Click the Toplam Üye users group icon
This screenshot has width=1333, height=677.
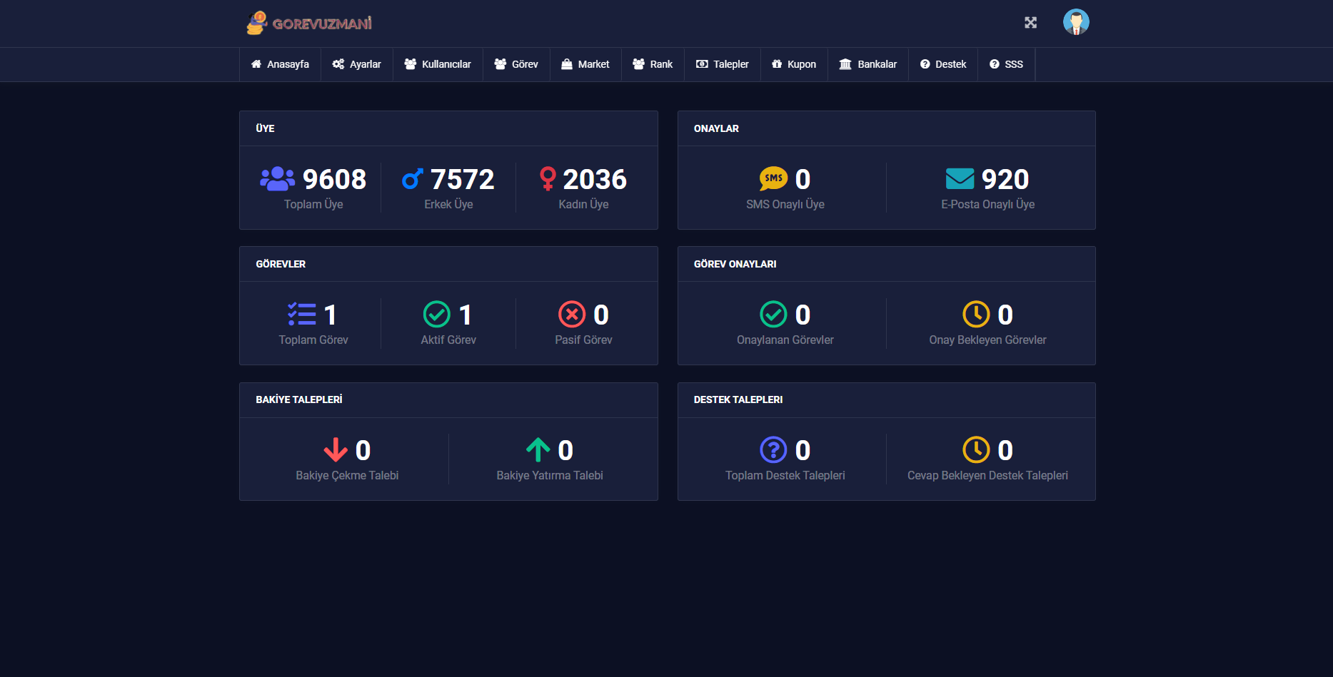(x=278, y=178)
